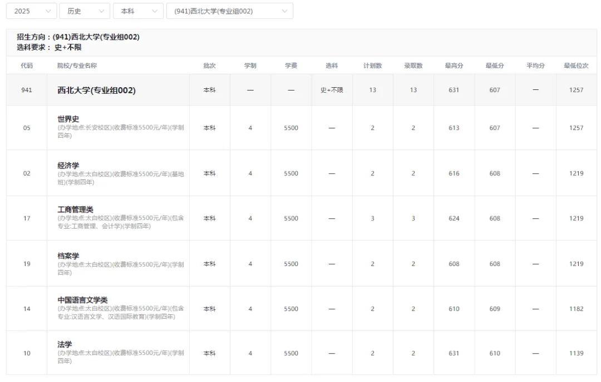Click the 招生方向 heading line

tap(78, 37)
